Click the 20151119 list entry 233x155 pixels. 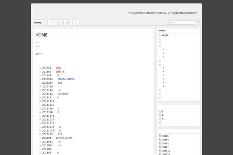coord(48,101)
